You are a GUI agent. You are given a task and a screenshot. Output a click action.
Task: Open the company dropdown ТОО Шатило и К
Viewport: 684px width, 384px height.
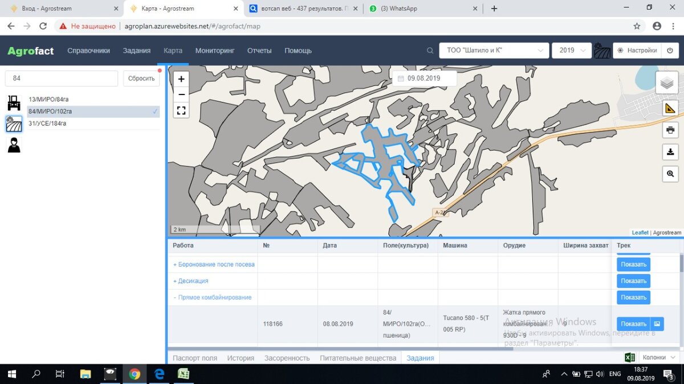point(494,51)
